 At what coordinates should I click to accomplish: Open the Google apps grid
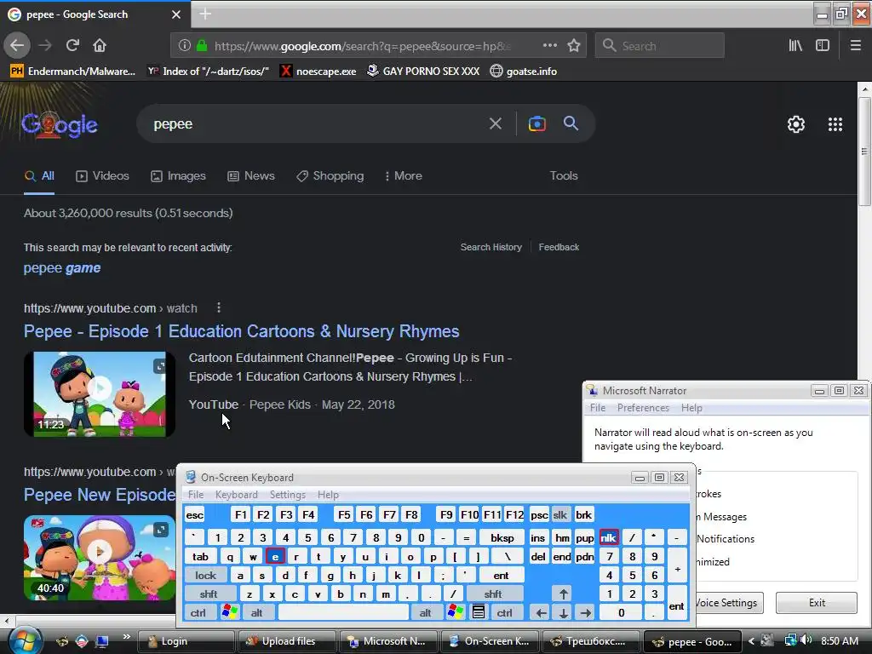click(835, 124)
